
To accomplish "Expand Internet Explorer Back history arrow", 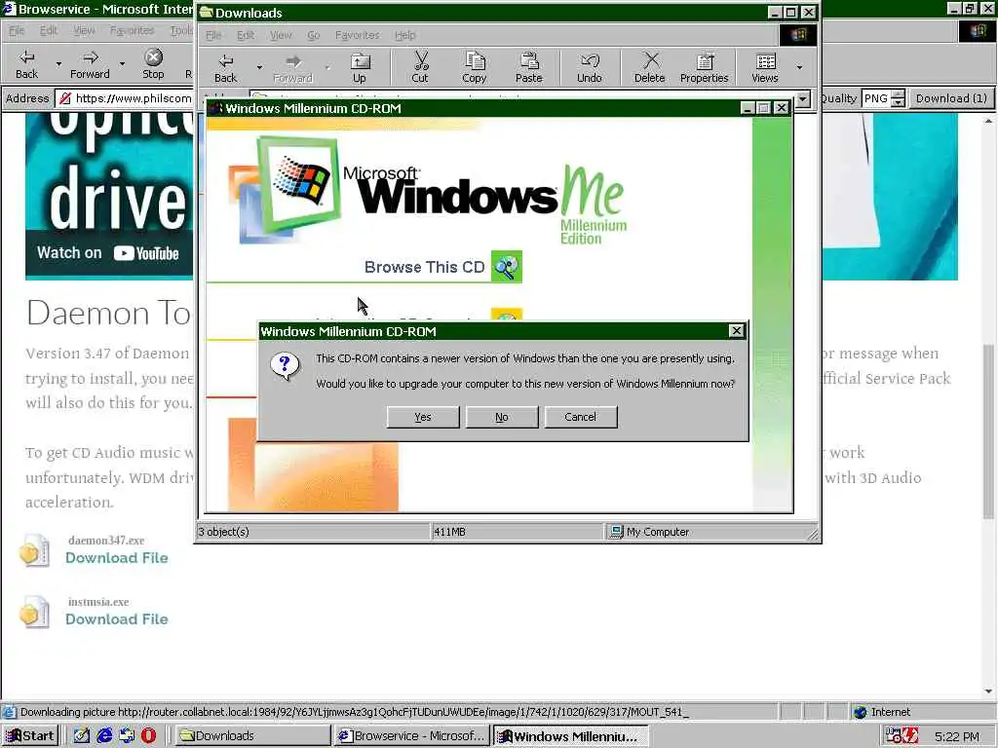I will pyautogui.click(x=58, y=64).
